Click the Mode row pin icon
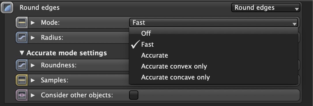Image resolution: width=313 pixels, height=106 pixels. [22, 22]
